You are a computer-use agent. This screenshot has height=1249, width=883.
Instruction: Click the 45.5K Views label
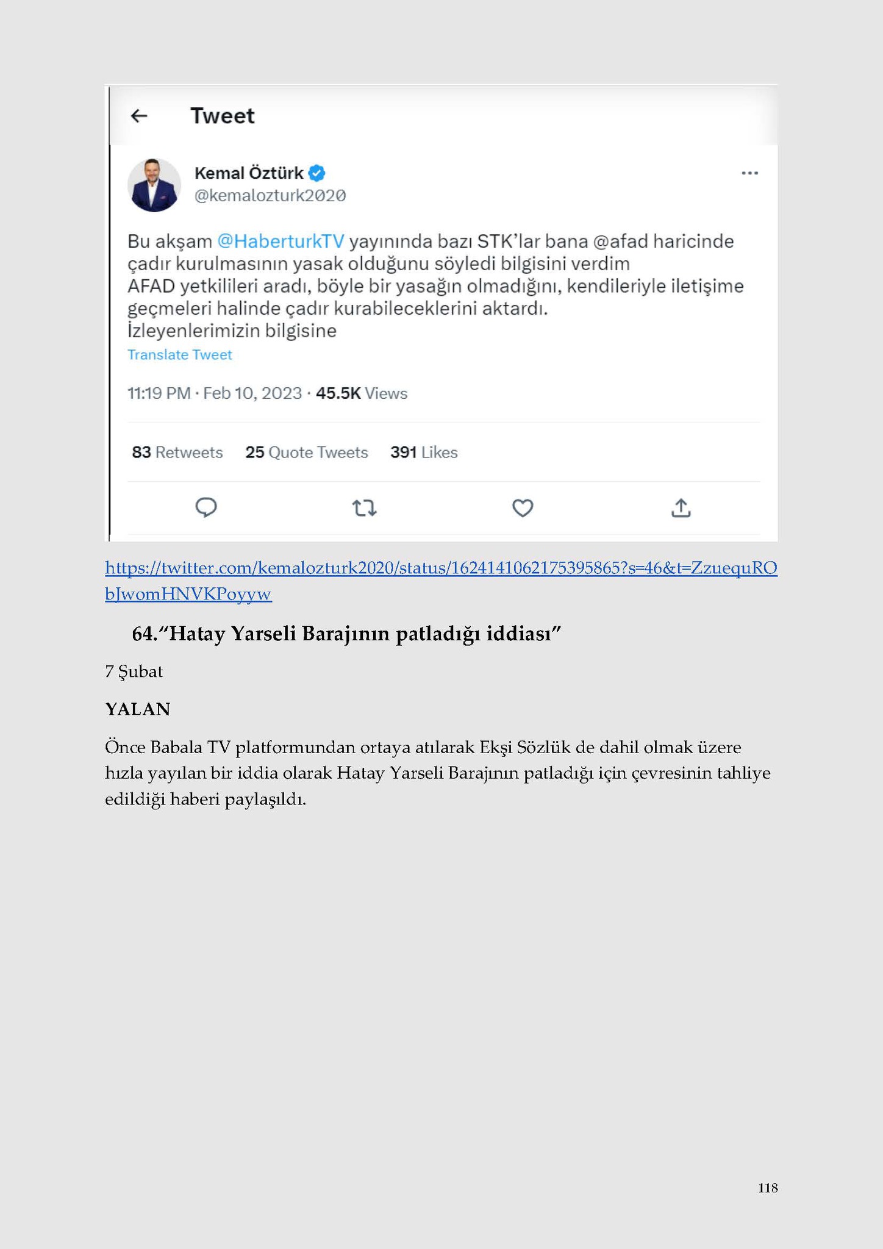pyautogui.click(x=362, y=393)
